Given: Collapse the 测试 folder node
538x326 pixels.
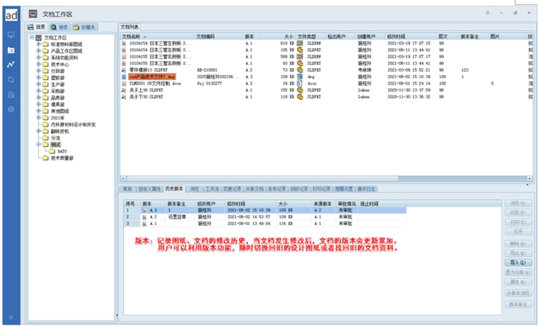Looking at the screenshot, I should coord(39,144).
